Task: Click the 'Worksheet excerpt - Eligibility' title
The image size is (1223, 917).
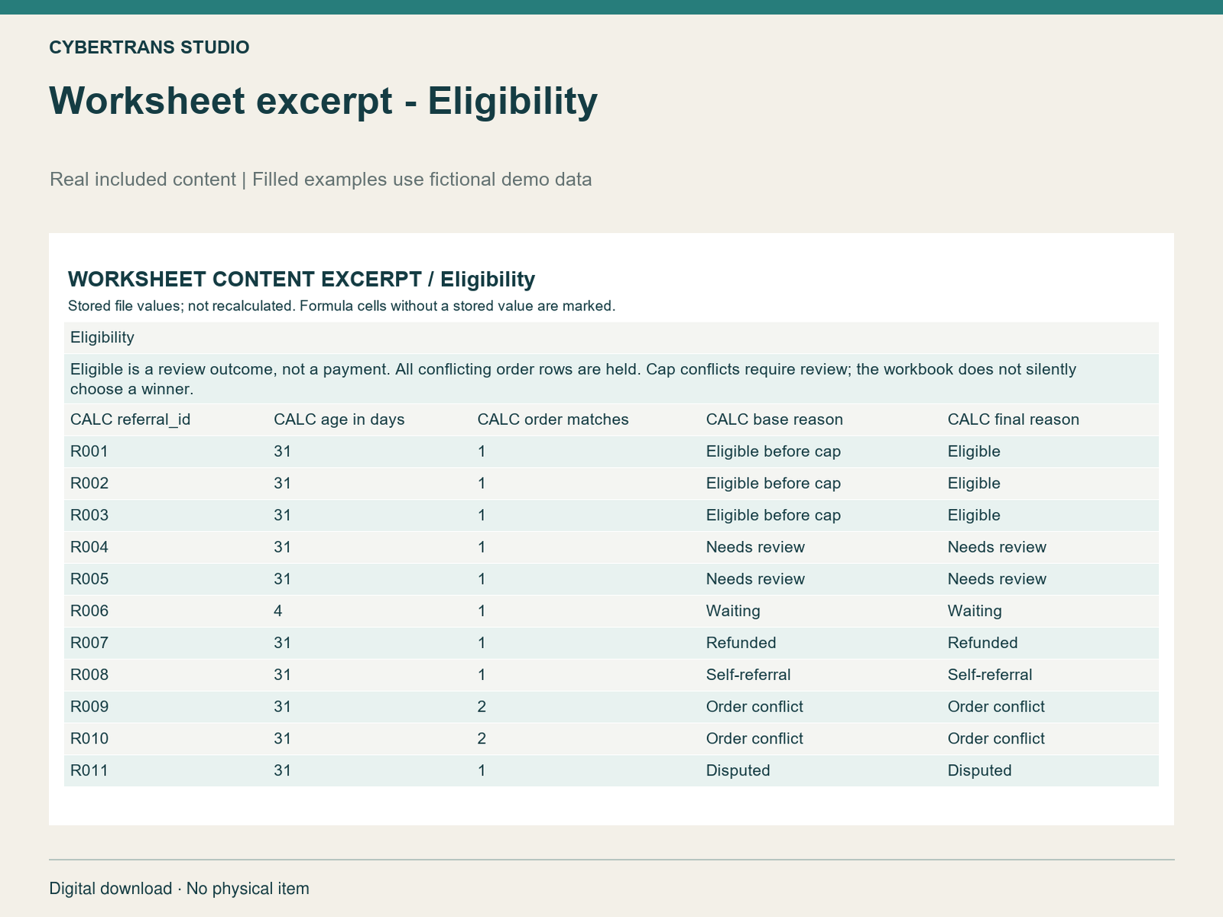Action: (323, 101)
